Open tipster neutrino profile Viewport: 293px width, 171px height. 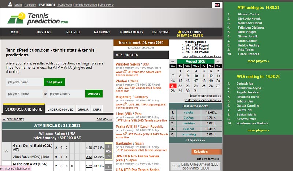pyautogui.click(x=189, y=123)
